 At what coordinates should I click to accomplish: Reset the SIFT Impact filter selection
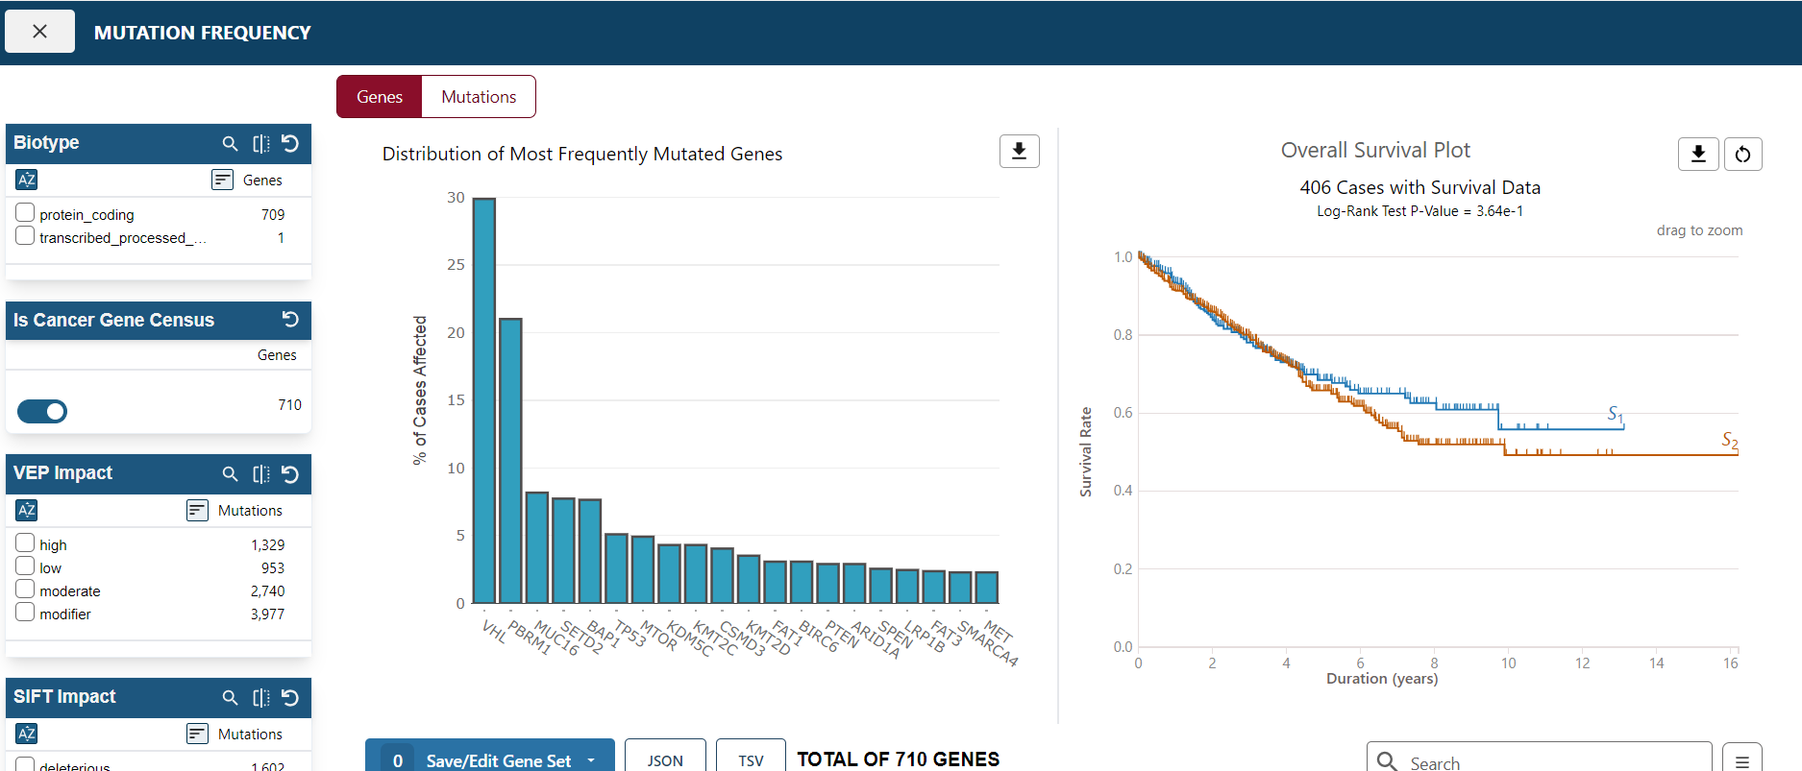[x=290, y=697]
